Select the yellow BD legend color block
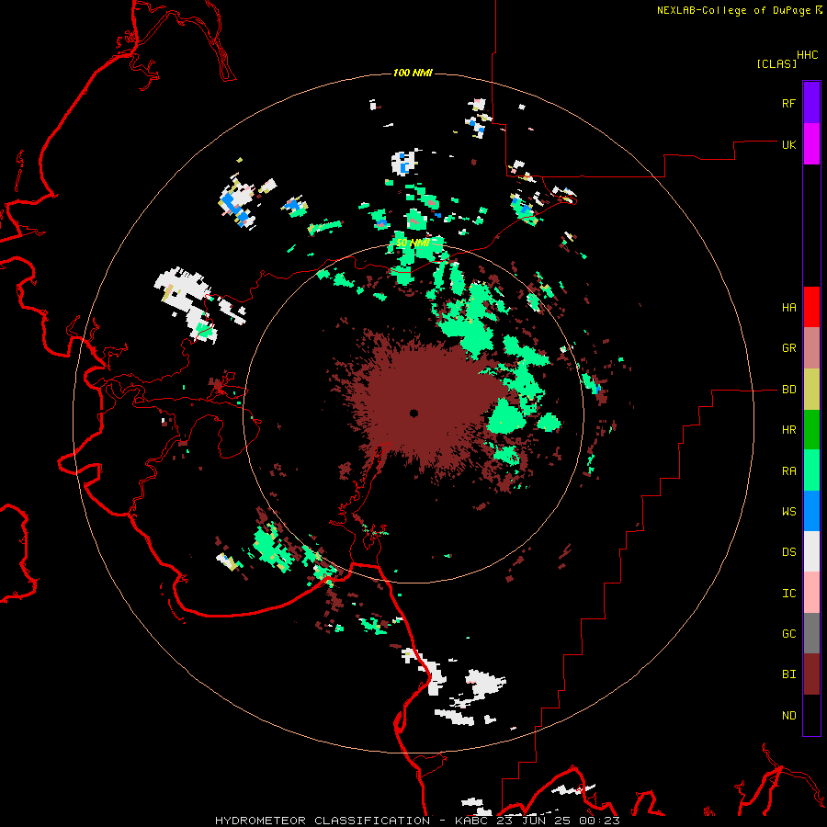Screen dimensions: 827x827 pyautogui.click(x=811, y=390)
